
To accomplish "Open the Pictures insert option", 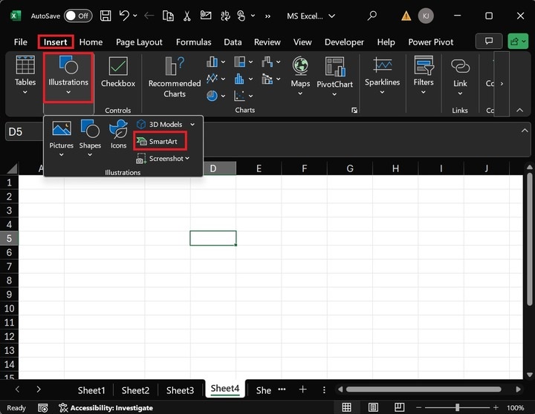I will [61, 134].
